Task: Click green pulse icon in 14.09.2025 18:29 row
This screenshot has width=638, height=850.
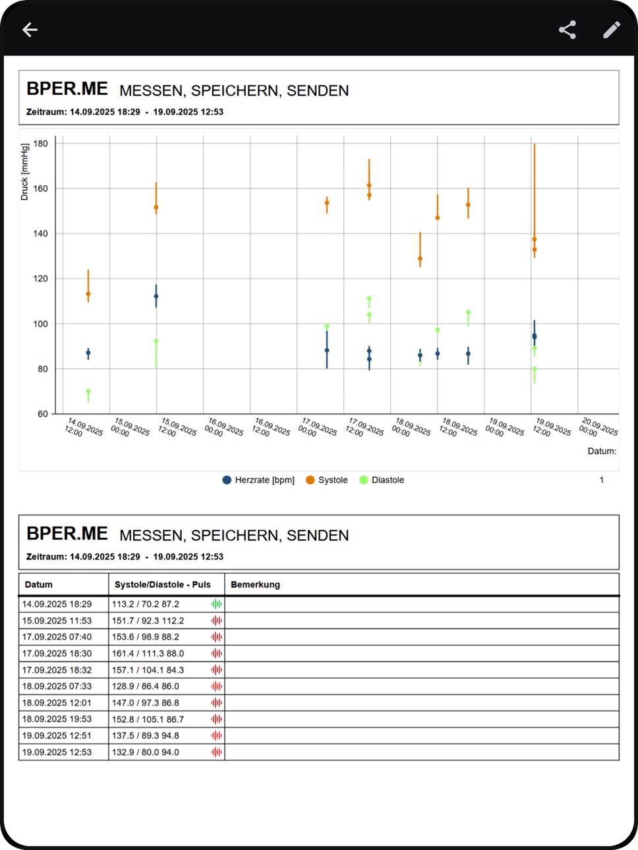Action: [216, 604]
